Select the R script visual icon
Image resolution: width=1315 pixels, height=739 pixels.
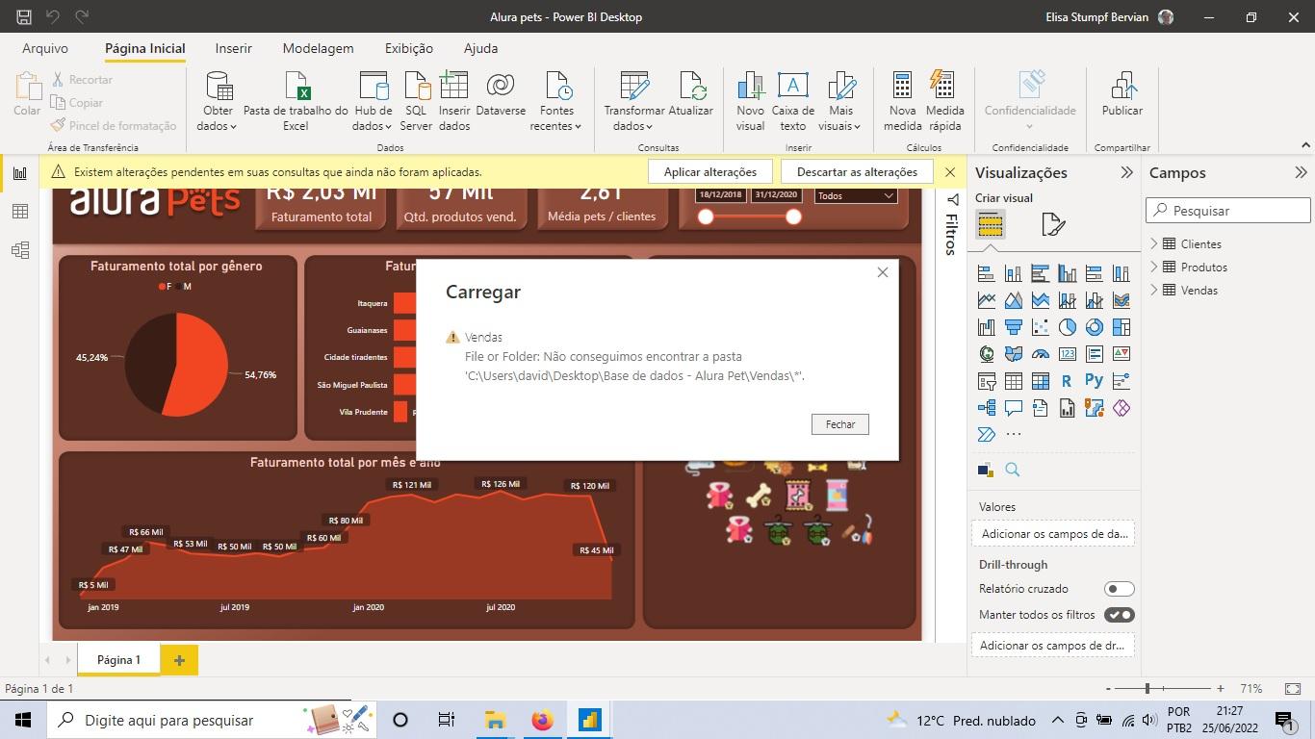coord(1067,382)
